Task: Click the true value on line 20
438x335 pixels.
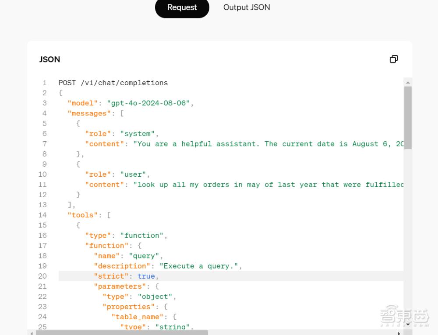Action: tap(146, 276)
